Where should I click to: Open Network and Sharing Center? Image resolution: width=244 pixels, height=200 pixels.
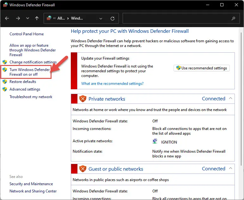coord(33,191)
